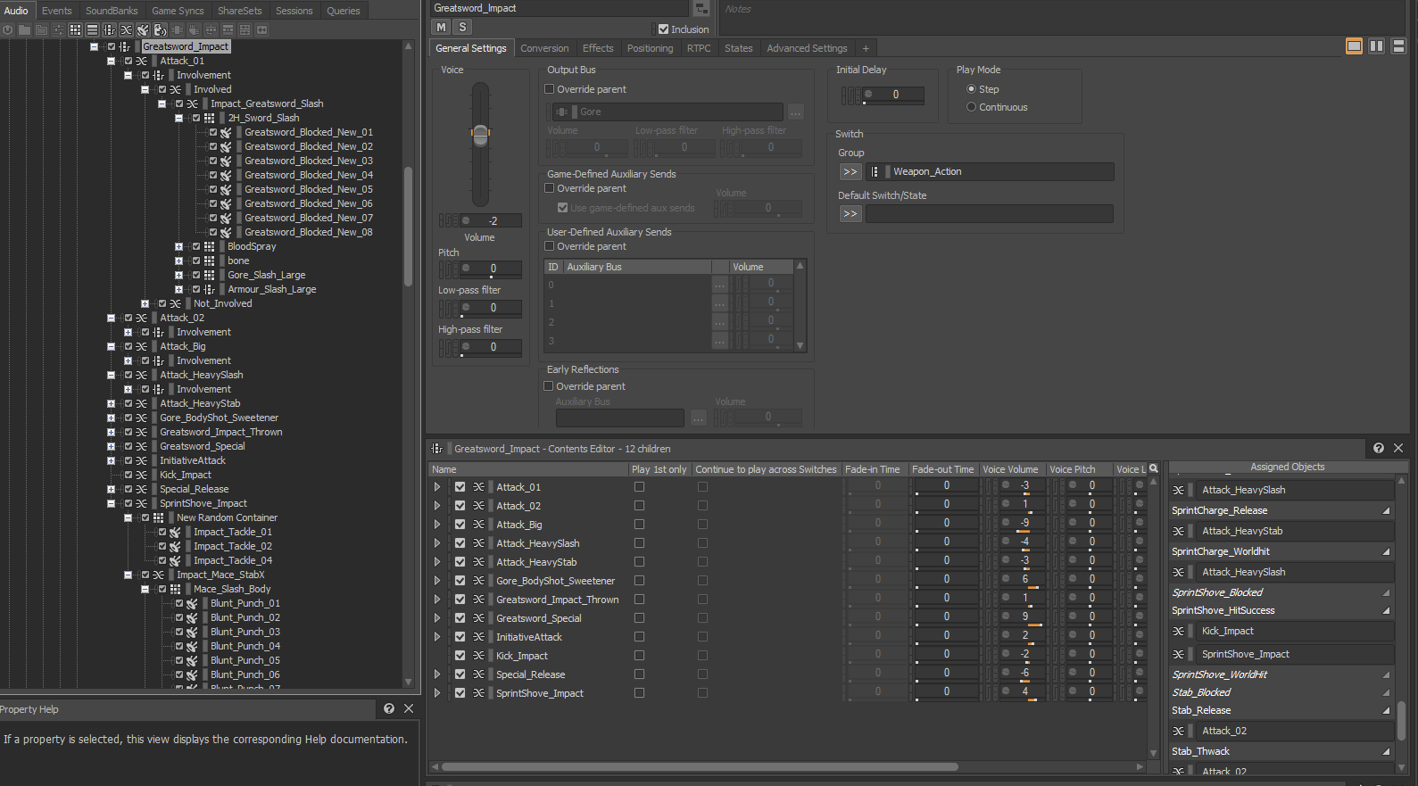The height and width of the screenshot is (786, 1418).
Task: Collapse the Attack_01 tree node
Action: pyautogui.click(x=111, y=61)
